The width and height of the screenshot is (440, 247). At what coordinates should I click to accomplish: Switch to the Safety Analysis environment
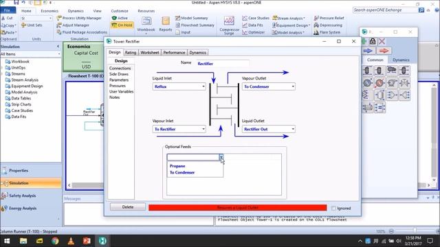pyautogui.click(x=30, y=196)
